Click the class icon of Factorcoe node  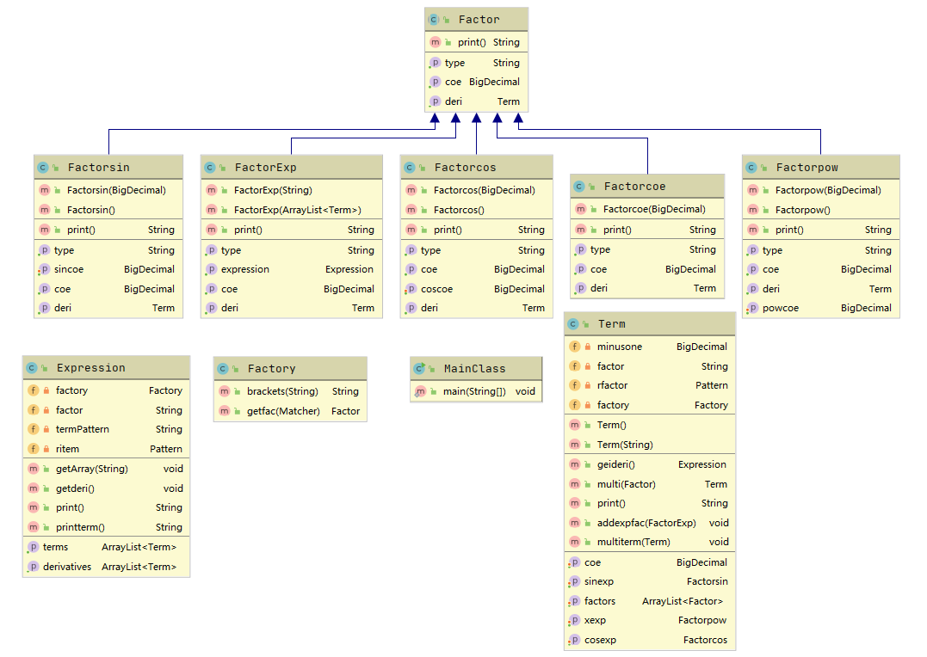pos(578,186)
